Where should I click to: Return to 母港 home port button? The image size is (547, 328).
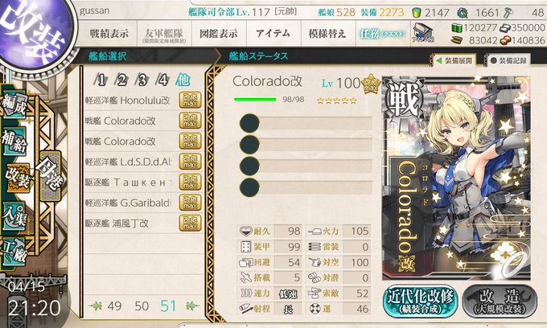(51, 176)
